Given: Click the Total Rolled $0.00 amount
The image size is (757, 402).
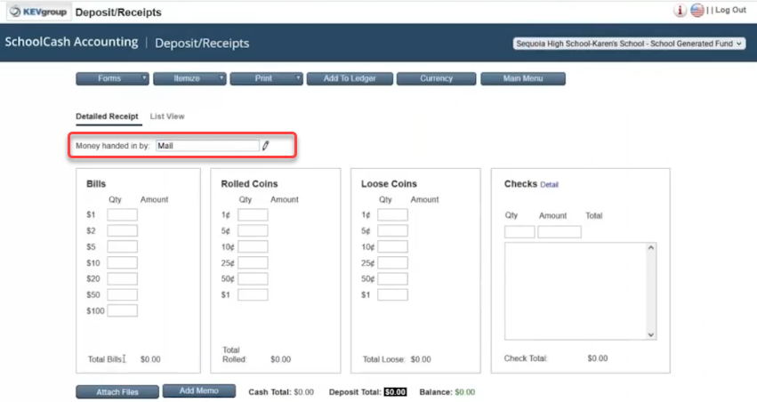Looking at the screenshot, I should [280, 359].
